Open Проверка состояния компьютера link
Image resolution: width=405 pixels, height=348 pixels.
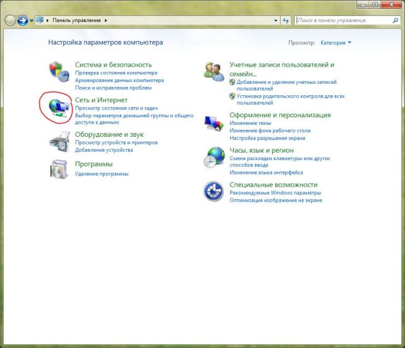(116, 72)
